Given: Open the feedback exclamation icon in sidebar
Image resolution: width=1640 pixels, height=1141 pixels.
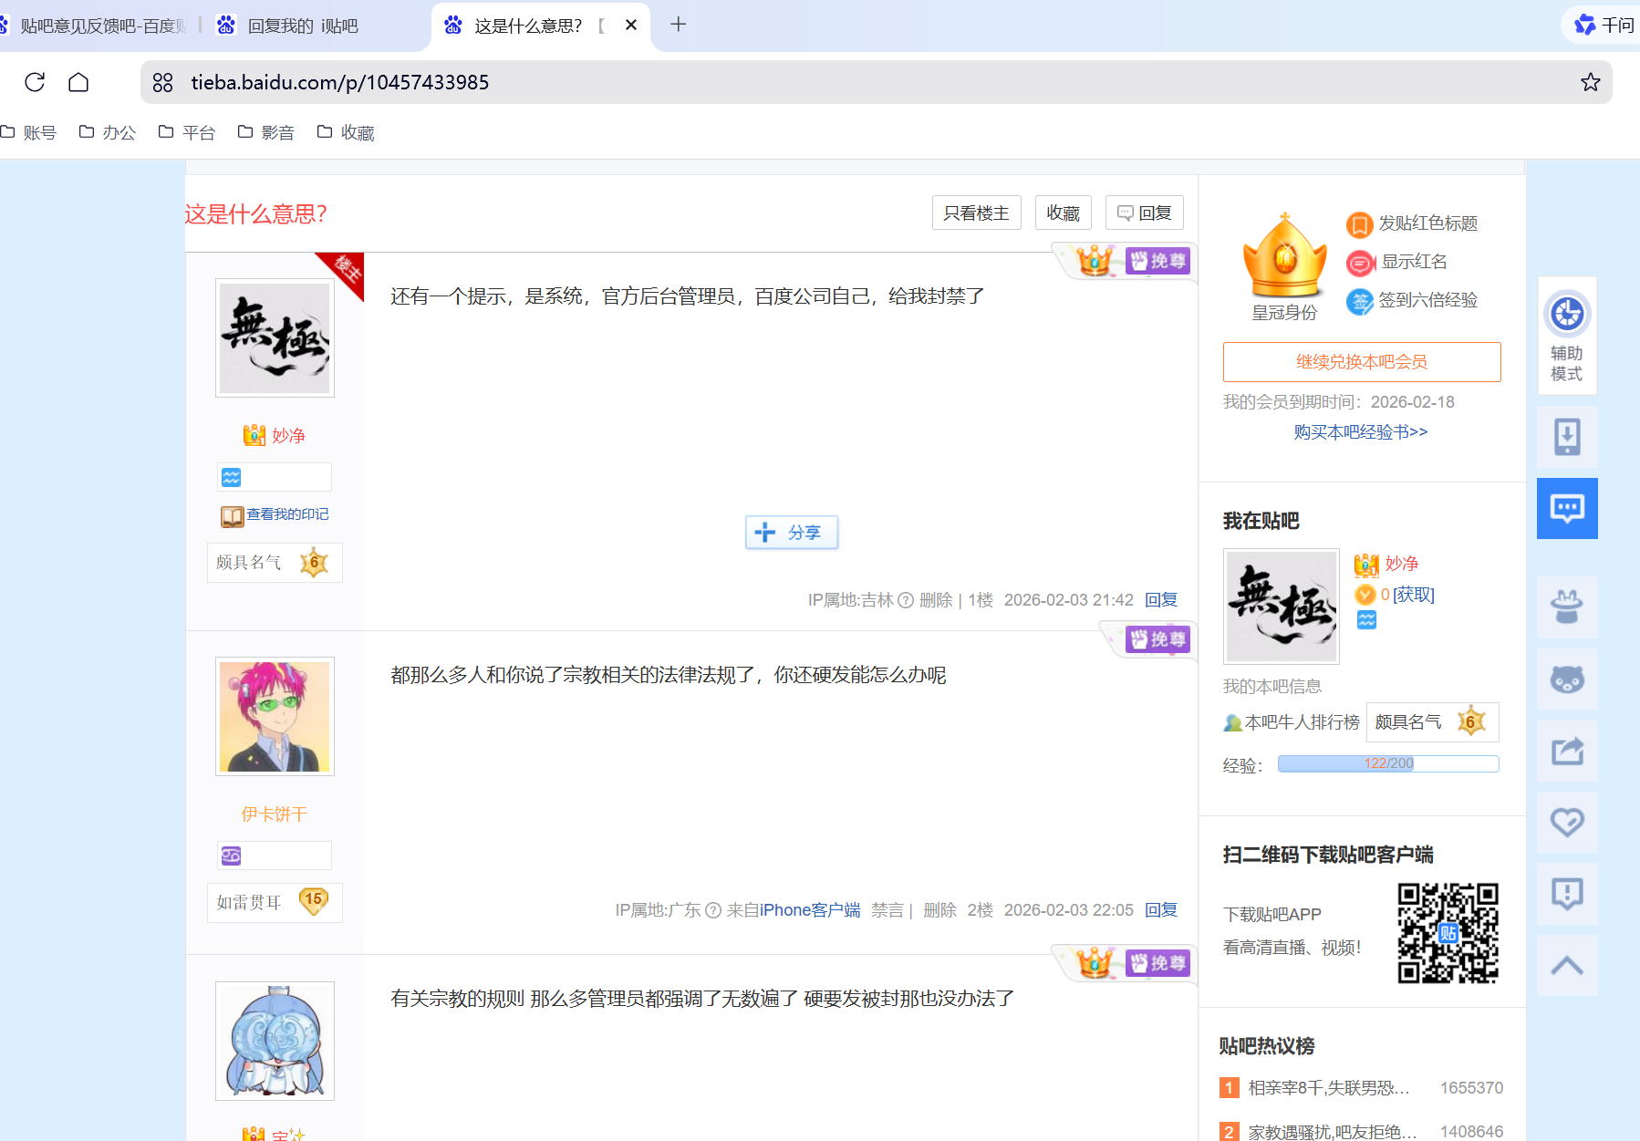Looking at the screenshot, I should (1566, 894).
